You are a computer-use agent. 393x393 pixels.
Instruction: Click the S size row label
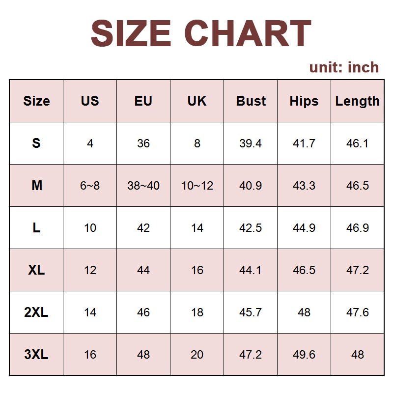point(36,143)
